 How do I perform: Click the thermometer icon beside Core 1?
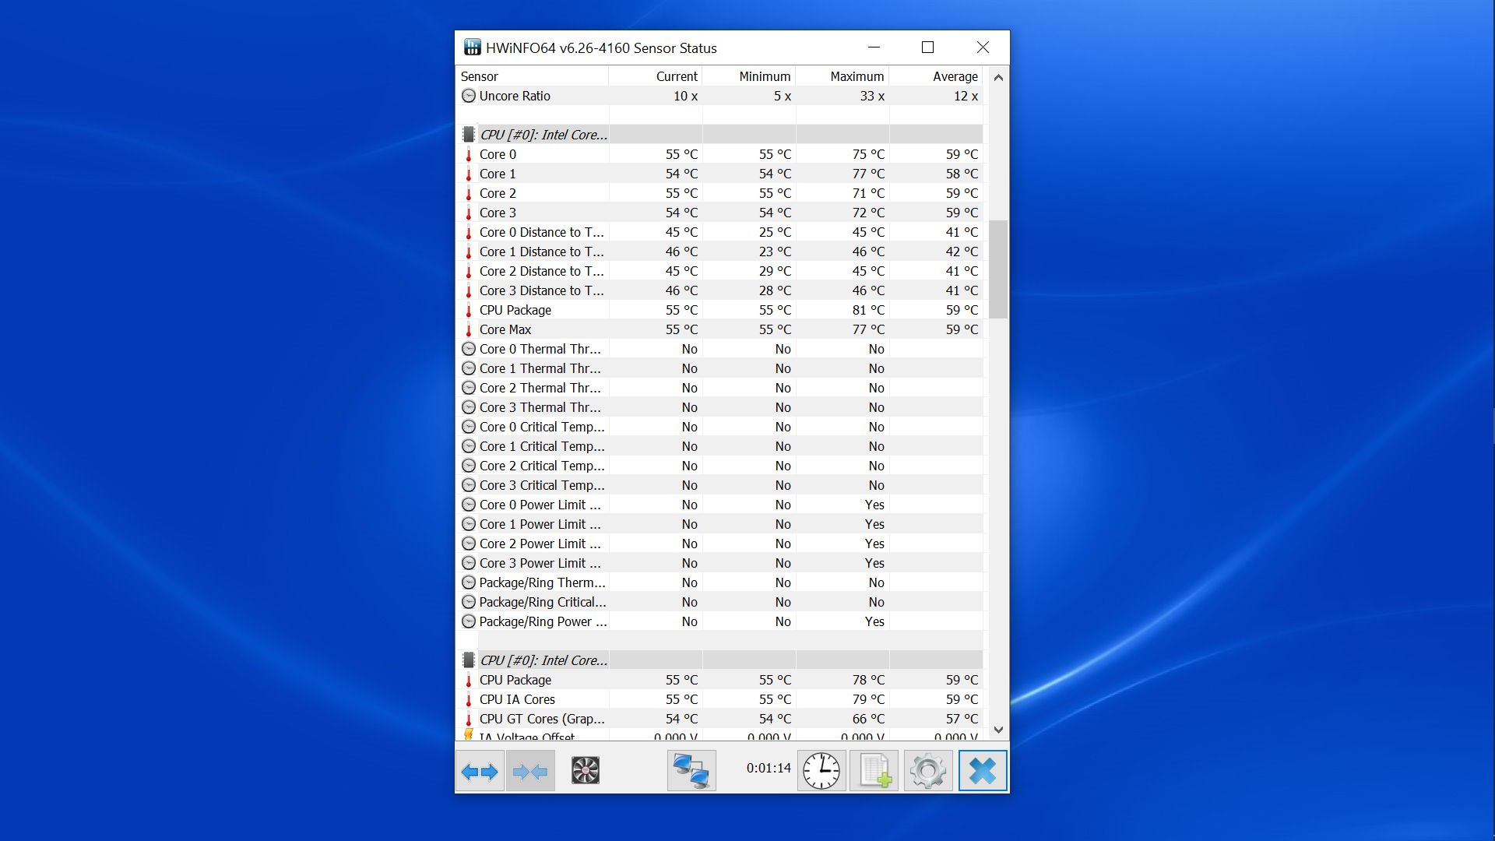click(x=469, y=174)
